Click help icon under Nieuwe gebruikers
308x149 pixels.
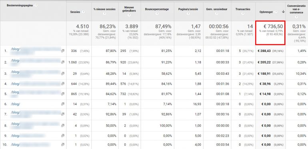tap(130, 15)
